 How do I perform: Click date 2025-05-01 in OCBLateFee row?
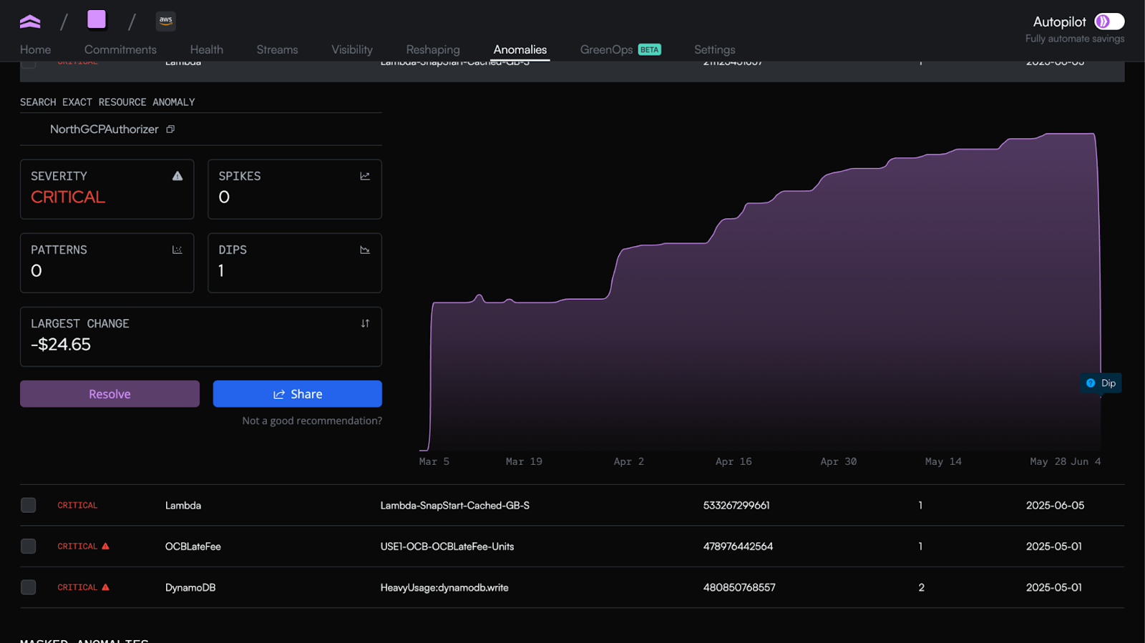coord(1053,546)
